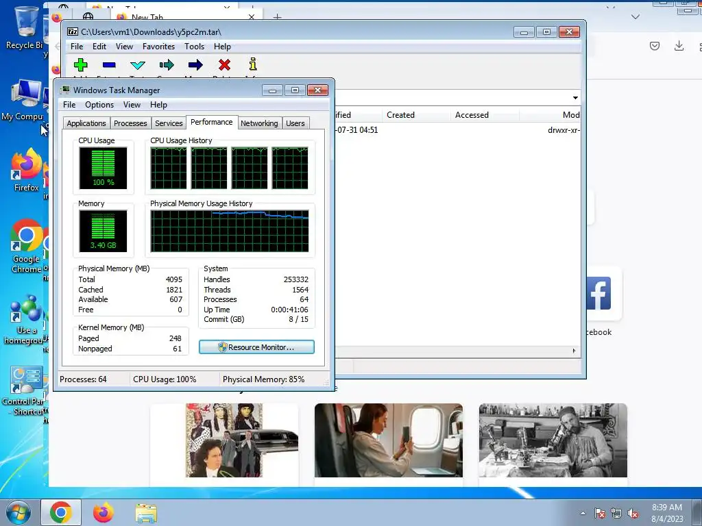The width and height of the screenshot is (702, 526).
Task: Click the green Add icon in 7-Zip toolbar
Action: point(81,65)
